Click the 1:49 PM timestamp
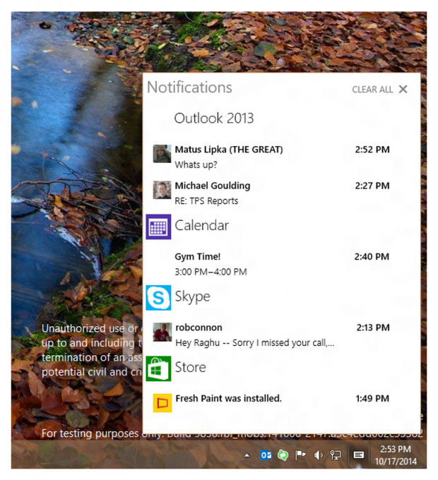This screenshot has height=480, width=438. (372, 399)
